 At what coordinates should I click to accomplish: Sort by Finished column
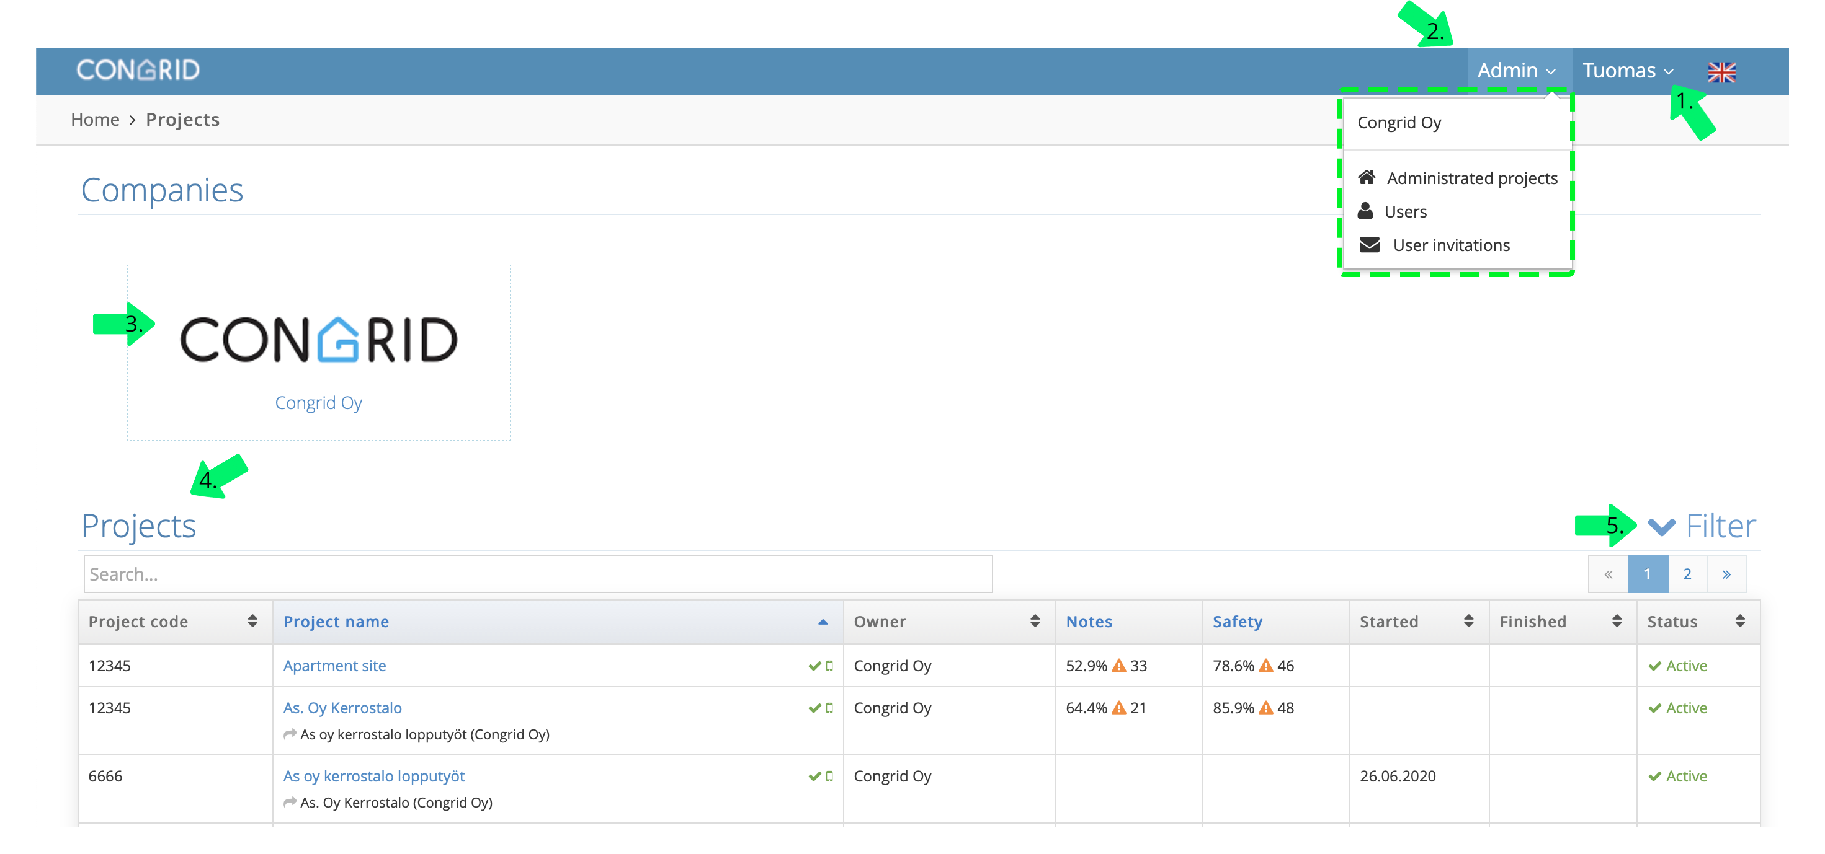tap(1561, 621)
